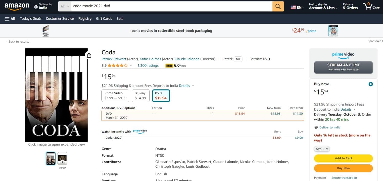Open the shopping cart icon
383x181 pixels.
click(x=371, y=6)
